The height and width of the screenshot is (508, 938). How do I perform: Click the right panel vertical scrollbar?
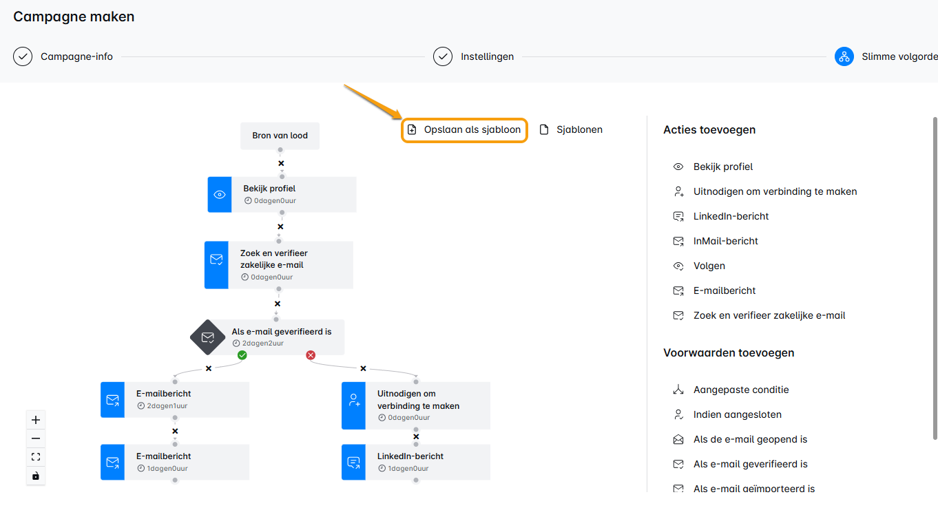tap(934, 275)
